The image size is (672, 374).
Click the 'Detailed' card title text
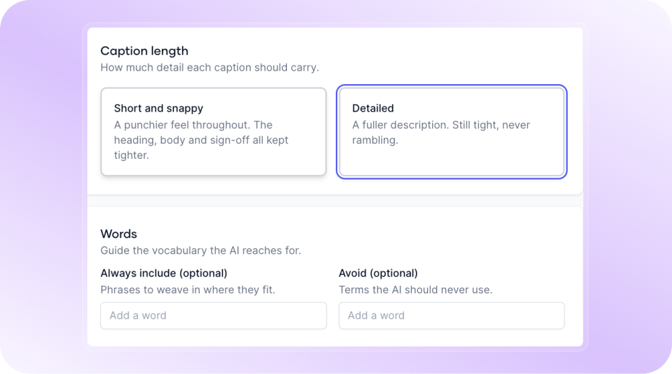[373, 108]
